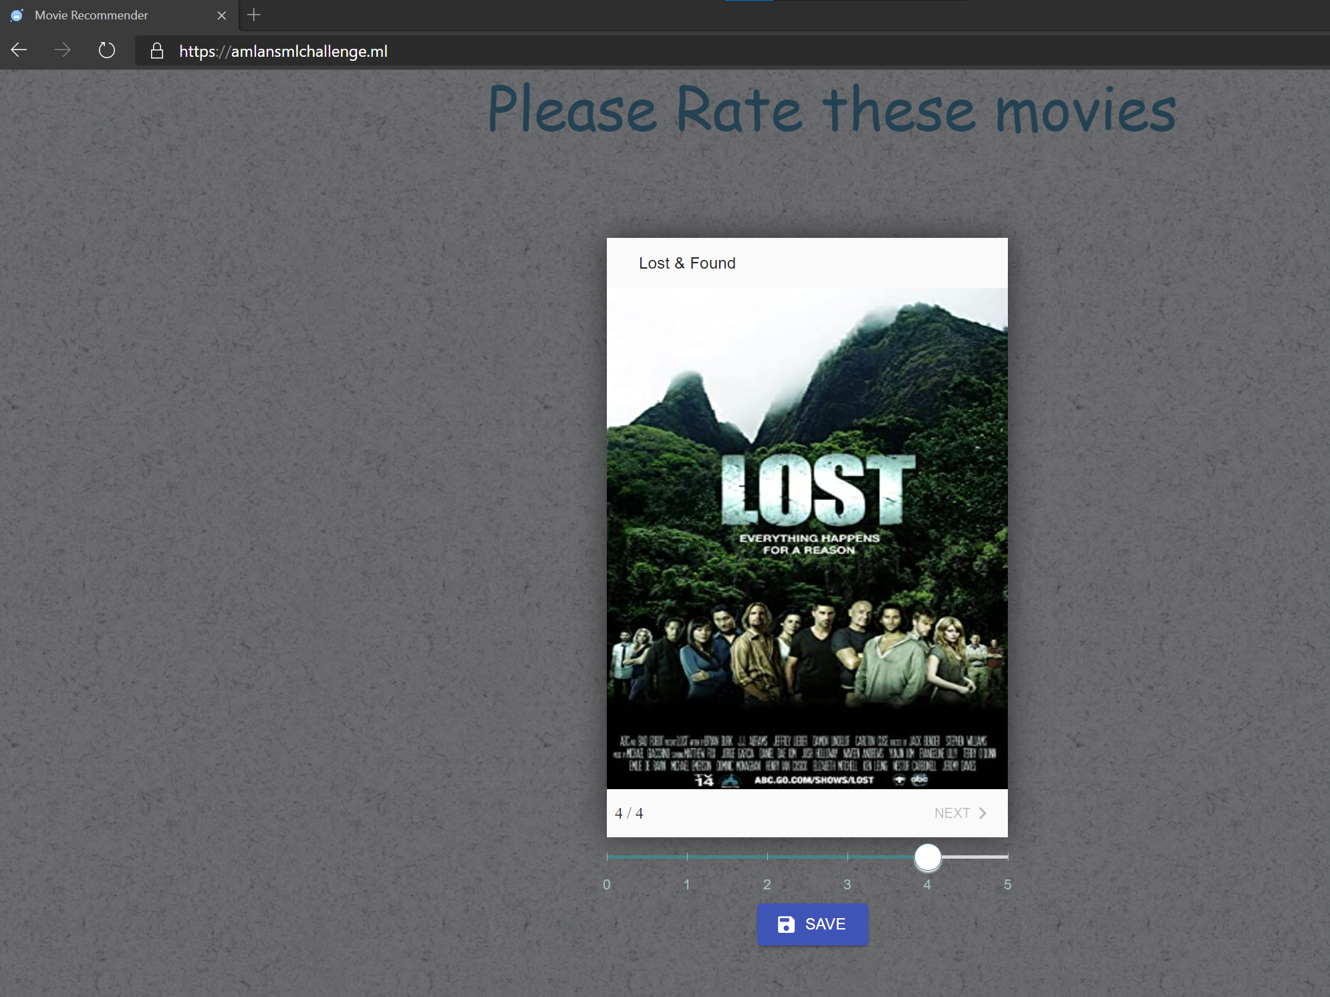This screenshot has height=997, width=1330.
Task: Click the NEXT chevron arrow
Action: pos(982,813)
